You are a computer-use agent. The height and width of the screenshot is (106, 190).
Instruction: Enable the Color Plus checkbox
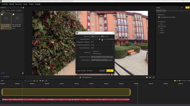tap(92, 52)
